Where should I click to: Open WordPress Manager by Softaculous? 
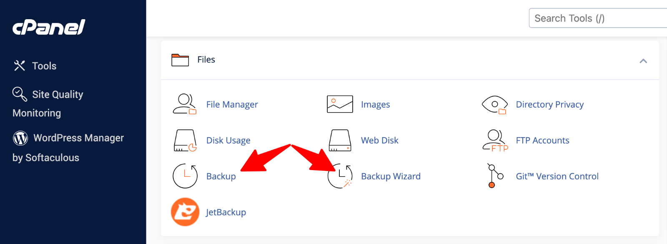[68, 148]
